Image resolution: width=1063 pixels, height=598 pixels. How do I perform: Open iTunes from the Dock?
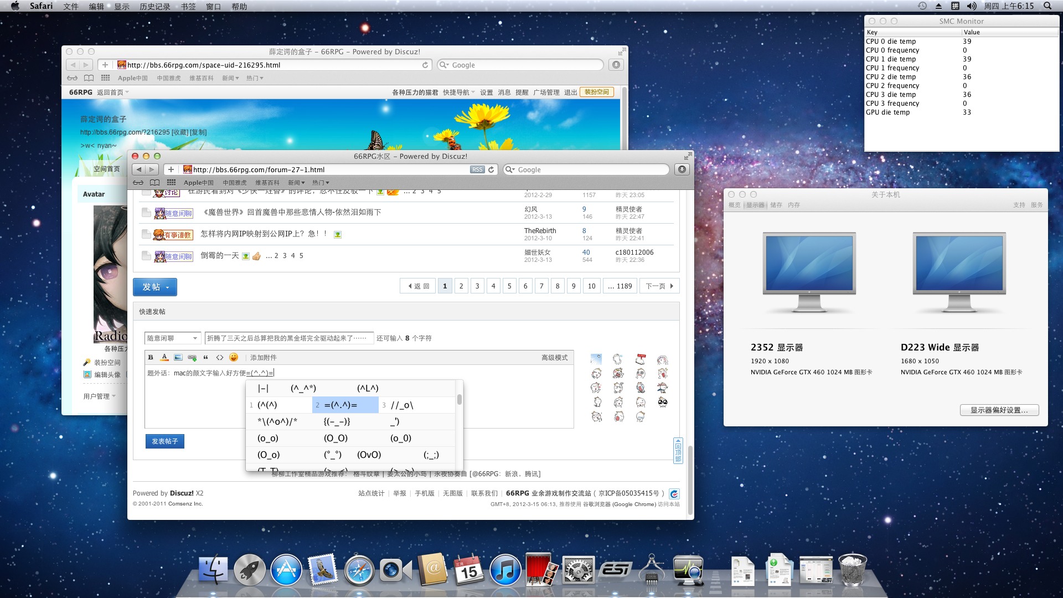tap(505, 570)
